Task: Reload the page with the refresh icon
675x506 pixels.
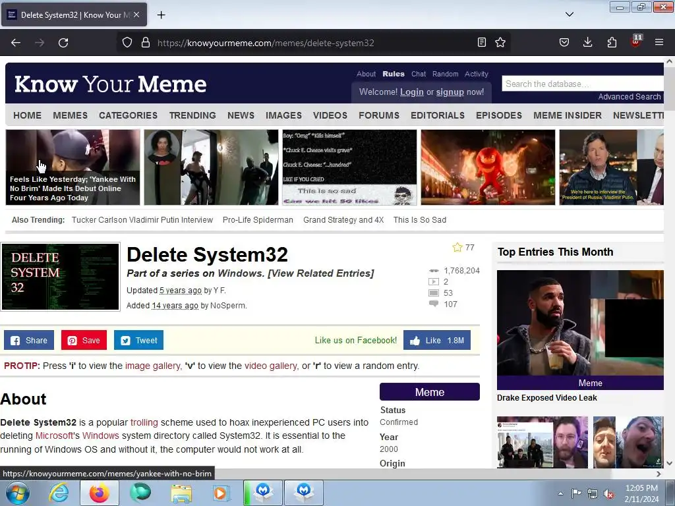Action: click(x=63, y=43)
